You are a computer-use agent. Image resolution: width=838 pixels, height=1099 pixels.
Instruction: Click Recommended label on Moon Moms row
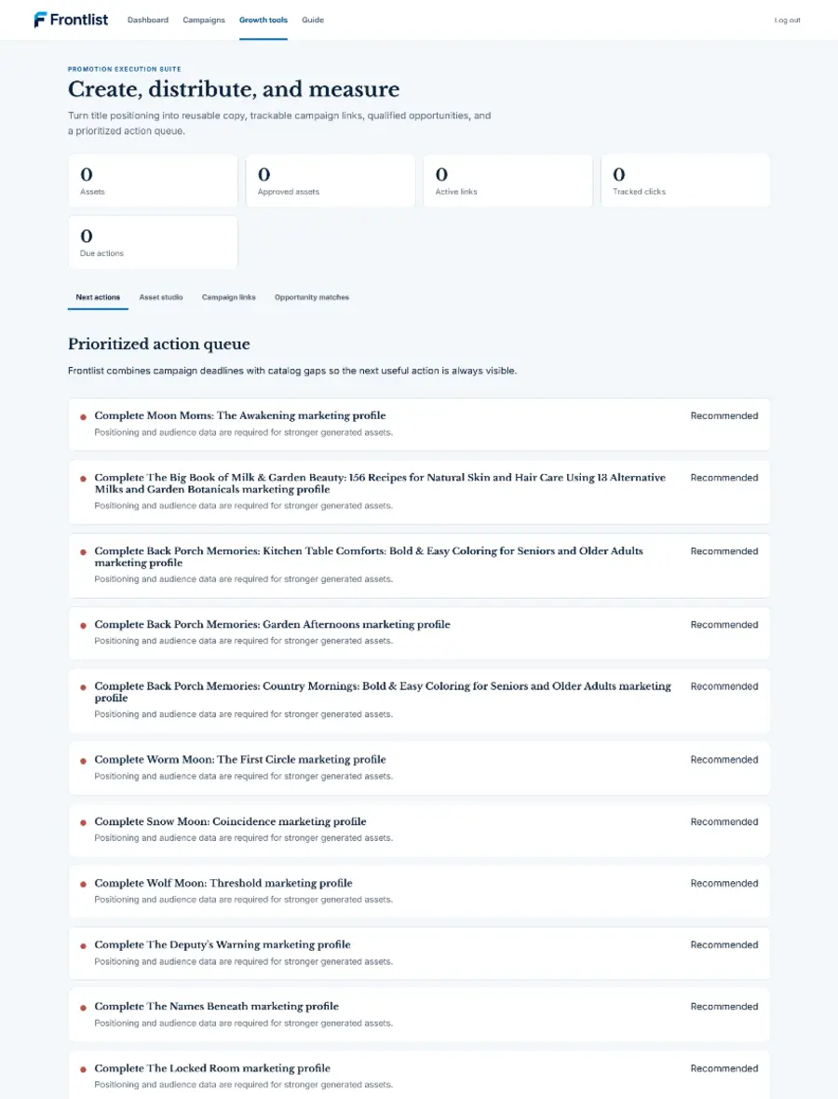723,415
